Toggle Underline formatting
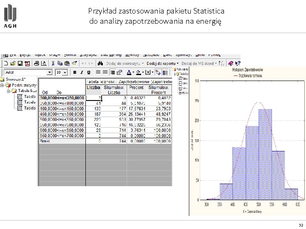This screenshot has width=306, height=229. click(x=89, y=73)
